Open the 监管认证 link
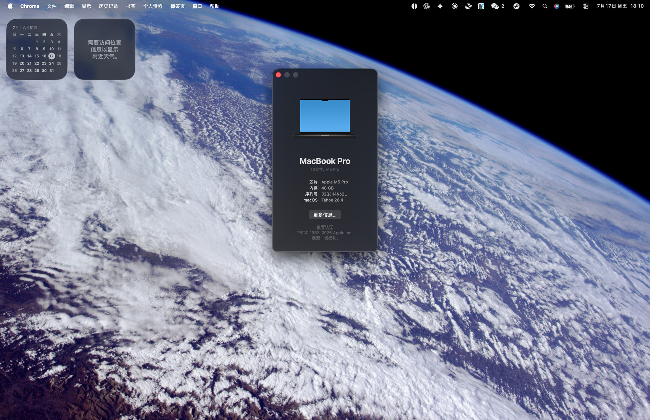 (x=325, y=227)
